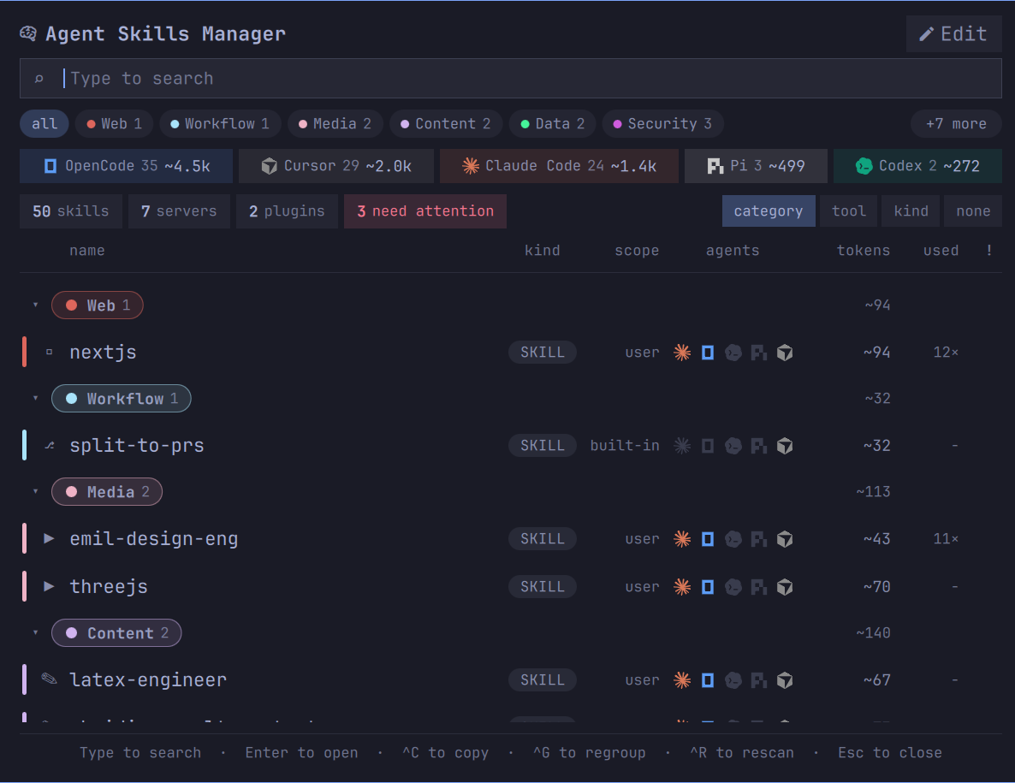Filter by OpenCode 35 agent
The image size is (1015, 783).
click(x=126, y=166)
